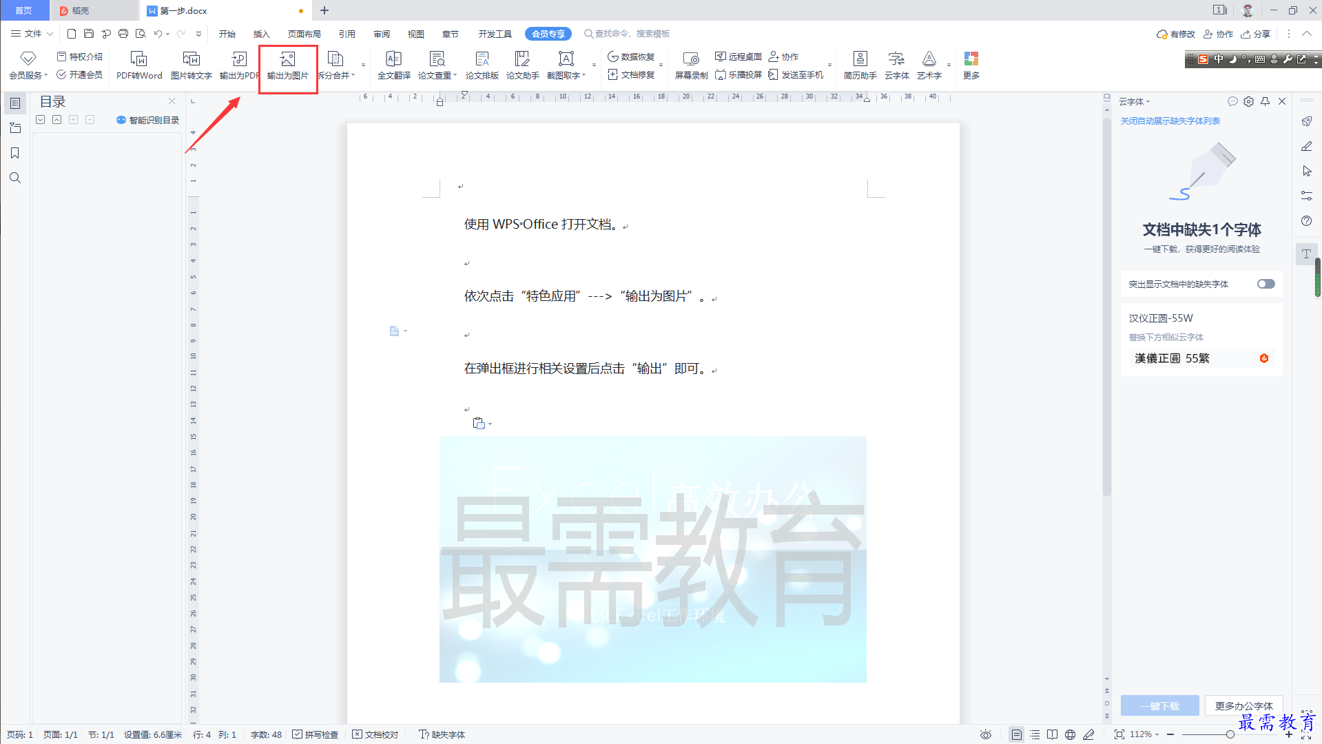The image size is (1322, 744).
Task: Open the 文件 menu dropdown
Action: pyautogui.click(x=32, y=34)
